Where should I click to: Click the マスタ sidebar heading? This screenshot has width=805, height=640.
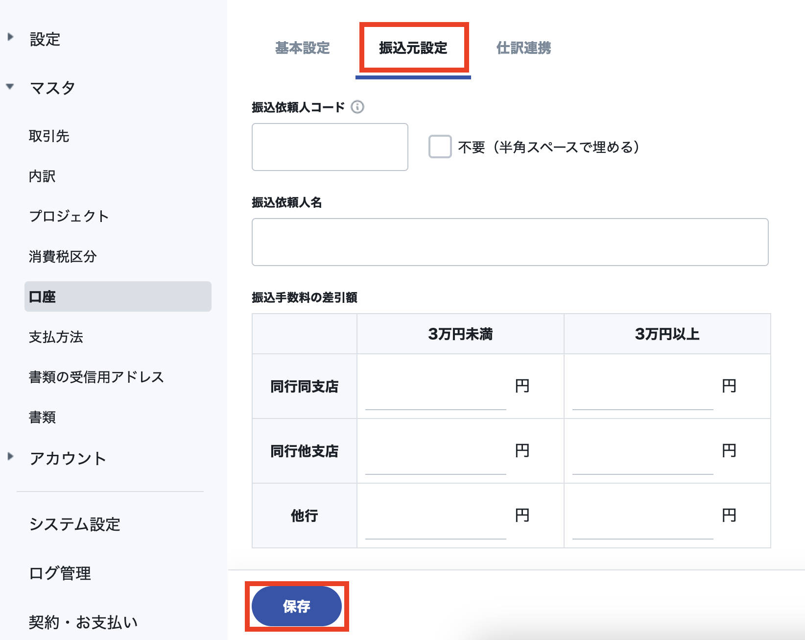pos(52,88)
